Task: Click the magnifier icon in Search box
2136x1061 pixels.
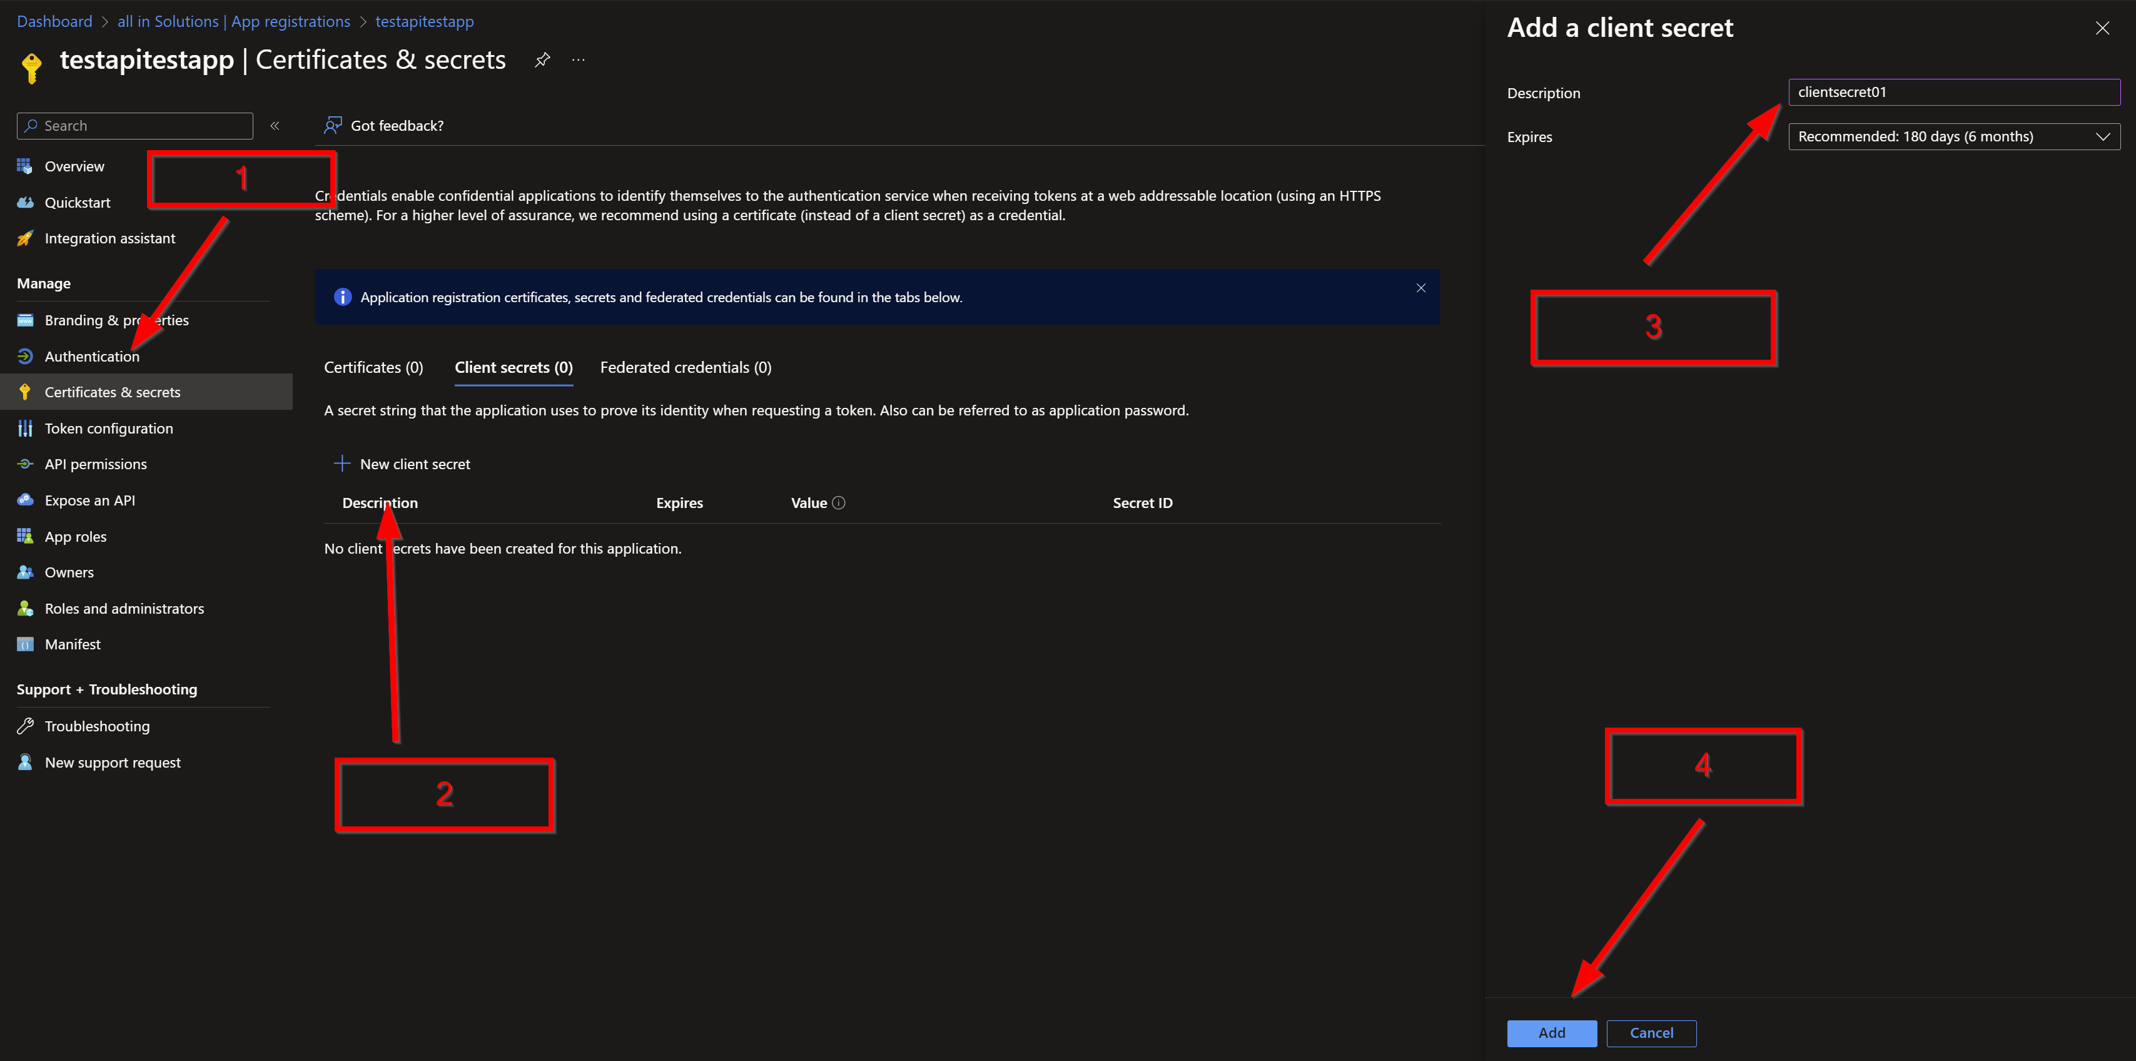Action: point(31,125)
